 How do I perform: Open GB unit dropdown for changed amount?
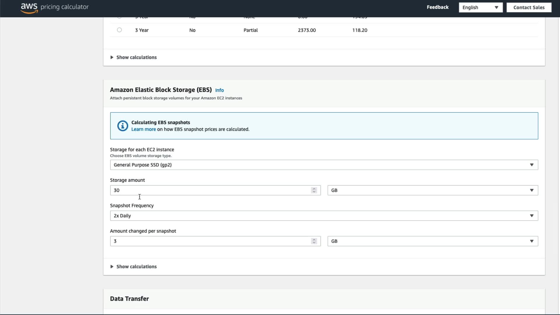(x=432, y=241)
